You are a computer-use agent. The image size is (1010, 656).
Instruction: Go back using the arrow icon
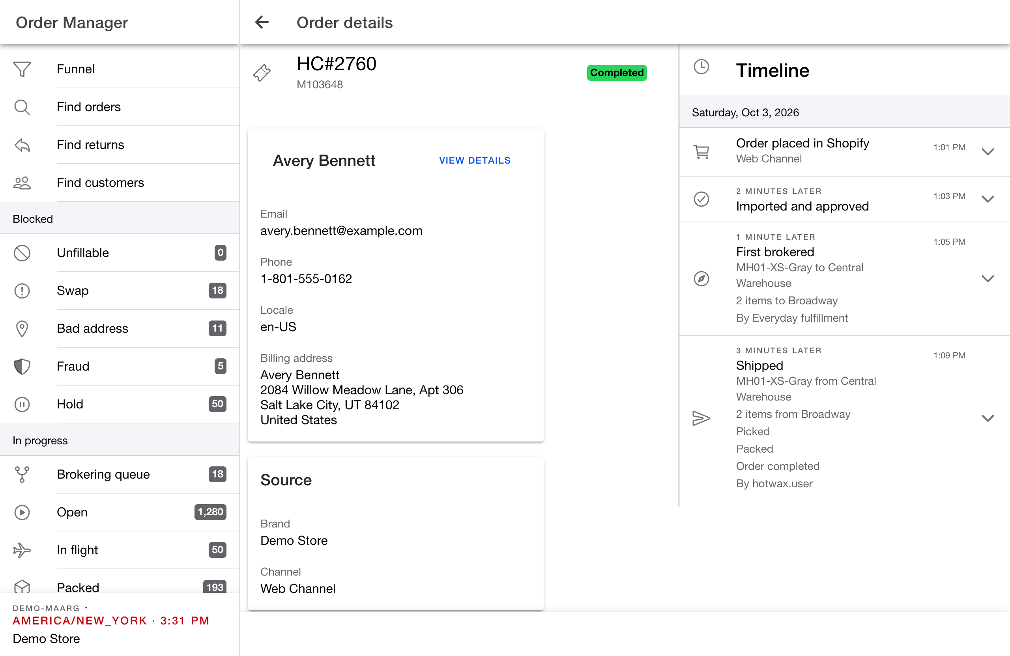pos(262,22)
